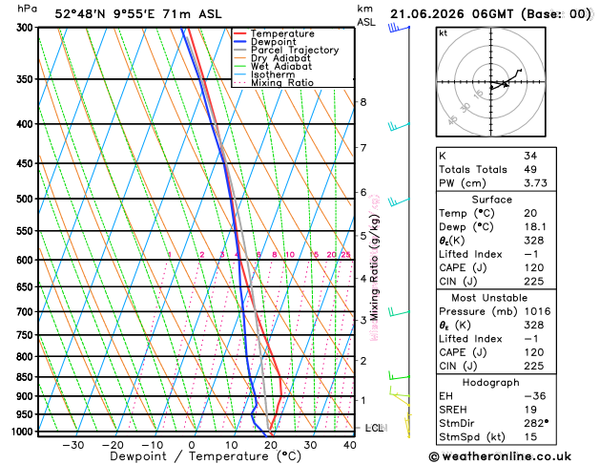
Task: Click the red Temperature legend line swatch
Action: (x=240, y=33)
